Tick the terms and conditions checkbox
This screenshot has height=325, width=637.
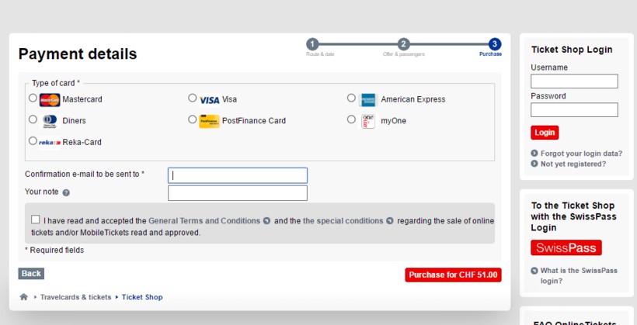coord(36,220)
